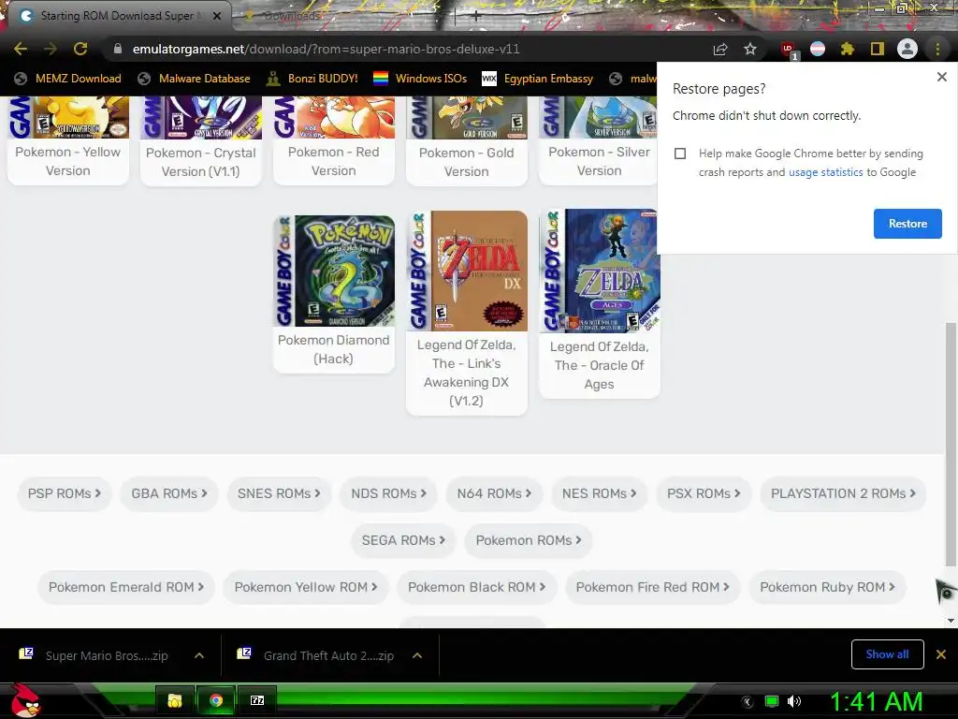
Task: Browse NDS ROMs category
Action: pos(388,493)
